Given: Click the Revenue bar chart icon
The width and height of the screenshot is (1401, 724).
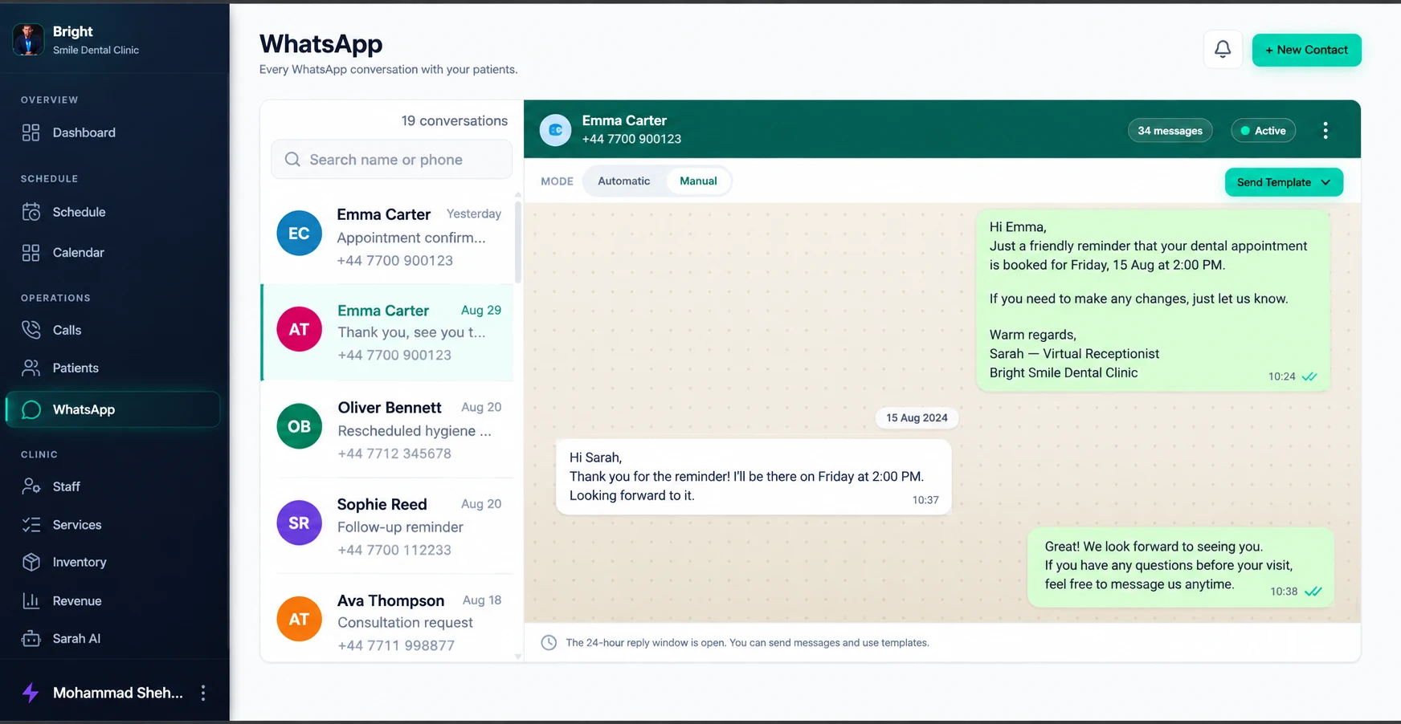Looking at the screenshot, I should click(x=31, y=600).
